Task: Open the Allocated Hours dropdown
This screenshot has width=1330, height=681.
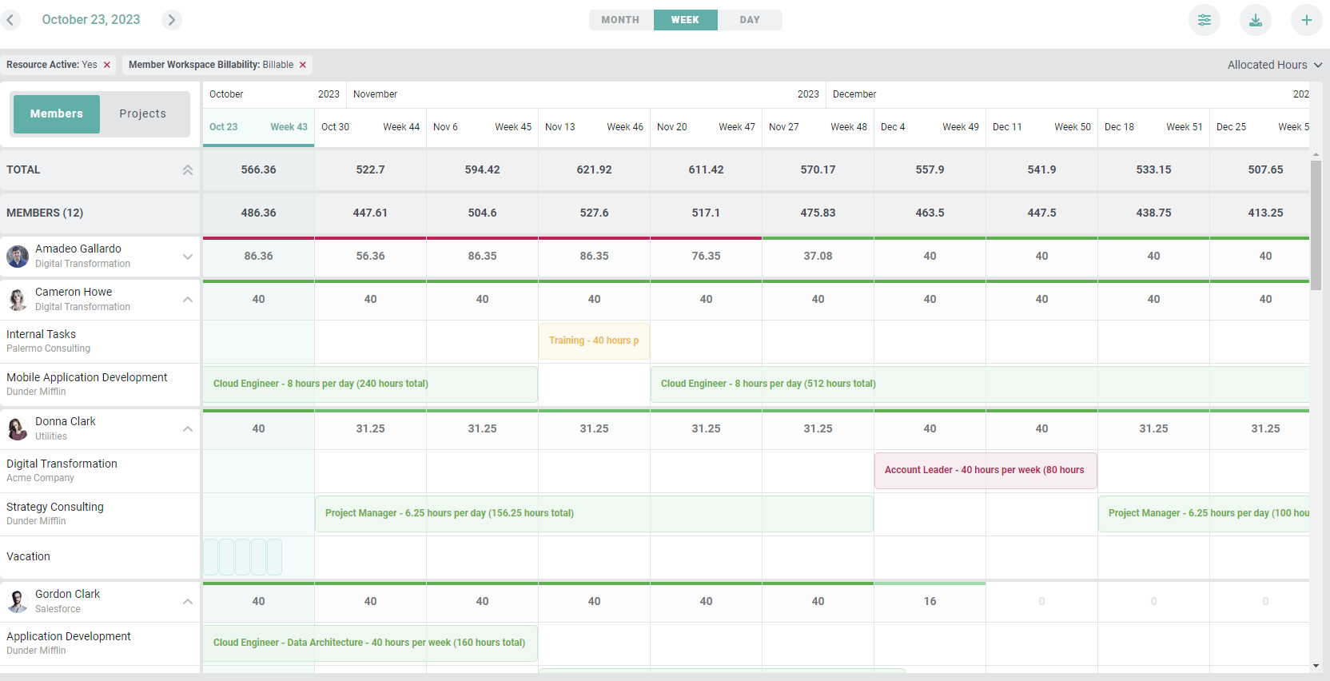Action: pyautogui.click(x=1274, y=65)
